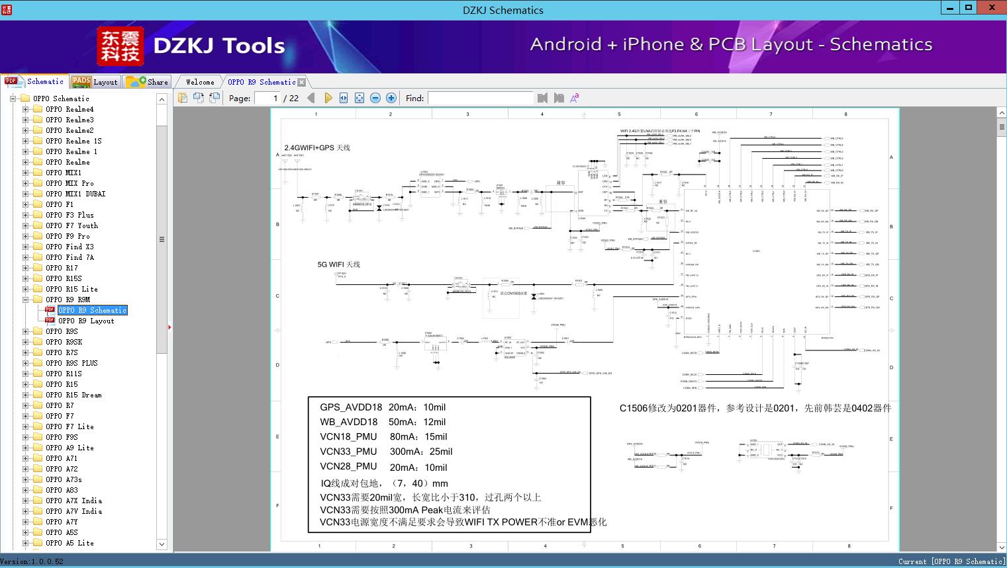Click folder icon of OPPO R15 Dream
The width and height of the screenshot is (1007, 568).
coord(38,395)
